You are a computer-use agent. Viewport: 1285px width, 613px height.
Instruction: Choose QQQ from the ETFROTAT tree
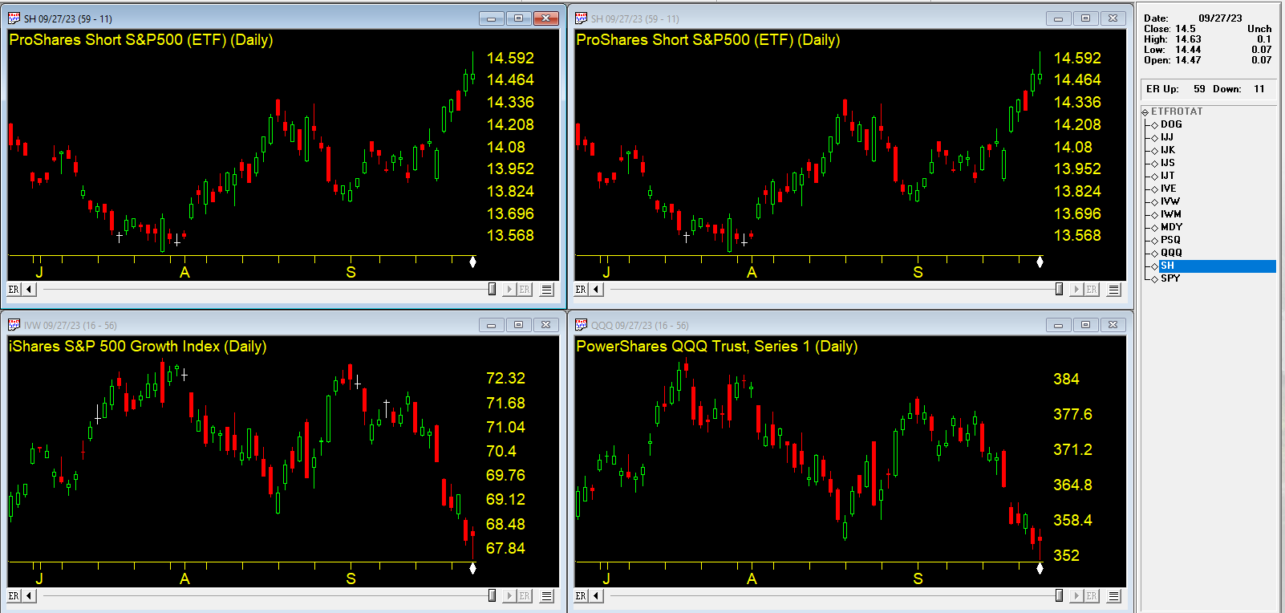click(x=1171, y=253)
